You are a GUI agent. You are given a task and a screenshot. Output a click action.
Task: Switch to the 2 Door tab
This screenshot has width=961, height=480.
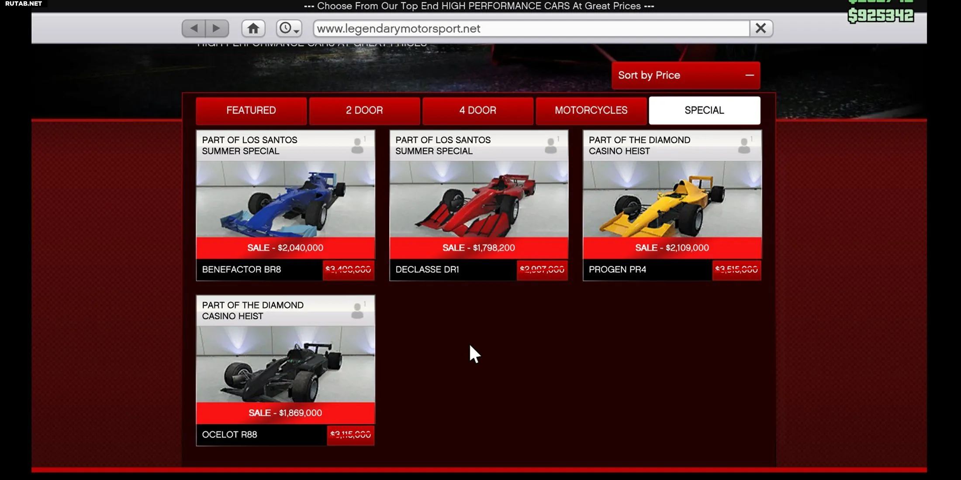[x=364, y=110]
